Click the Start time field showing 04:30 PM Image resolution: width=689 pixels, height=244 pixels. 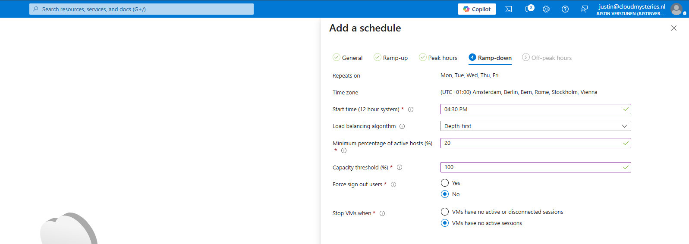pos(535,109)
